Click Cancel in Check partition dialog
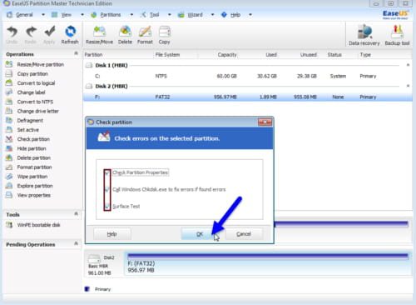 pos(244,234)
